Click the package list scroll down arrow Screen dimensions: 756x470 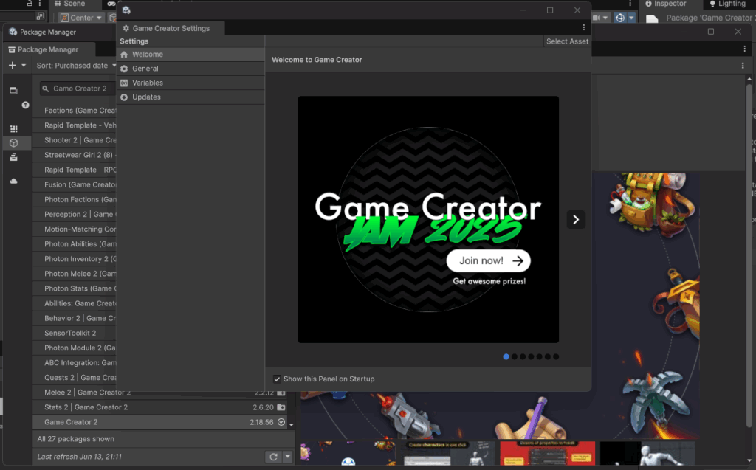291,425
